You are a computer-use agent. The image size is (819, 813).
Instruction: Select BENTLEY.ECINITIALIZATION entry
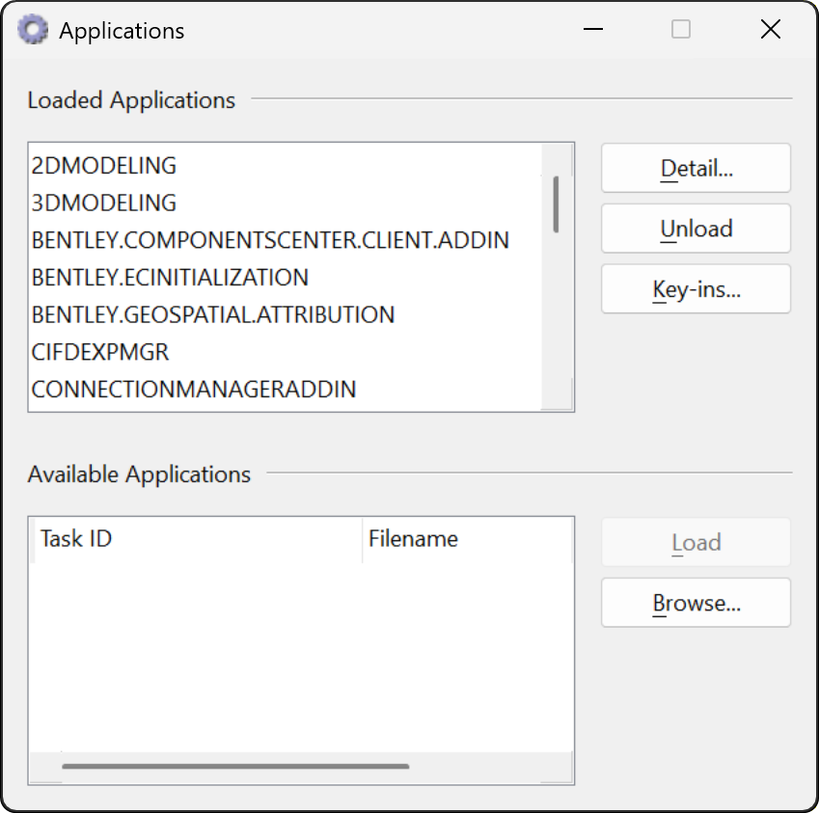286,277
